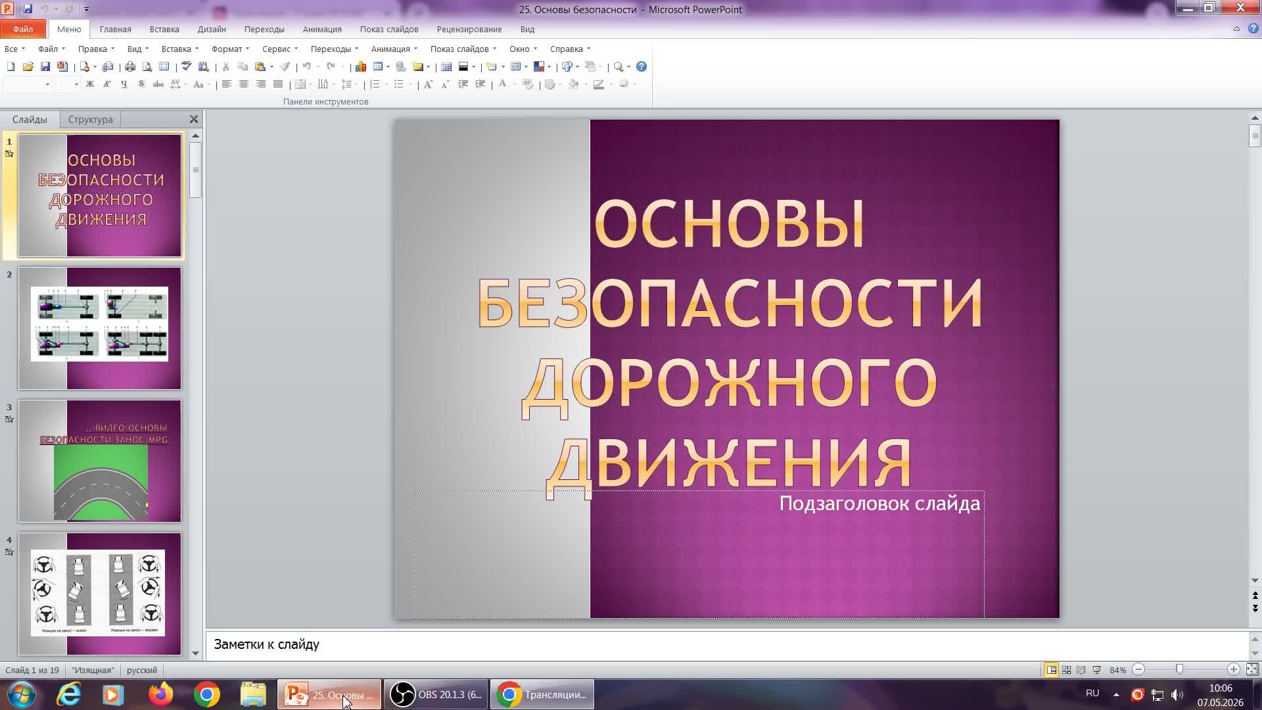The image size is (1262, 710).
Task: Click Increase indent level icon
Action: (480, 84)
